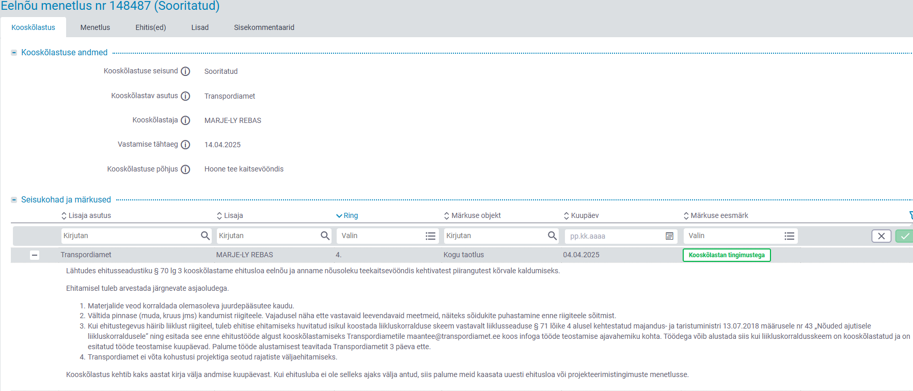Open the Märkuse eesmärk filter dropdown
The image size is (913, 391).
741,236
